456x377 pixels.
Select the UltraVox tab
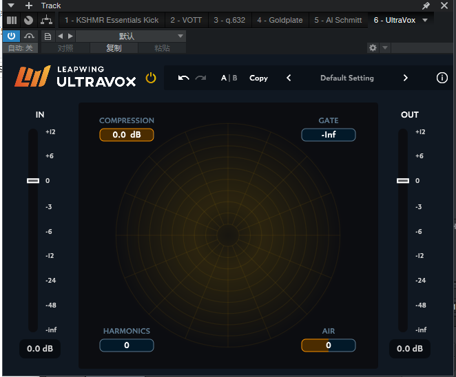click(x=394, y=20)
